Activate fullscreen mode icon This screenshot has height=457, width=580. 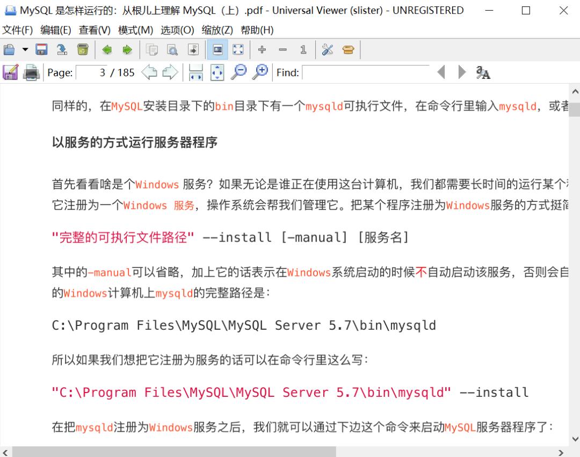point(238,49)
